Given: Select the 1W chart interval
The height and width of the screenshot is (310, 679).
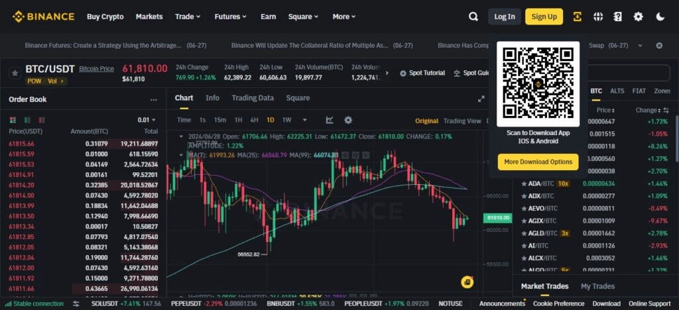Looking at the screenshot, I should [x=286, y=120].
